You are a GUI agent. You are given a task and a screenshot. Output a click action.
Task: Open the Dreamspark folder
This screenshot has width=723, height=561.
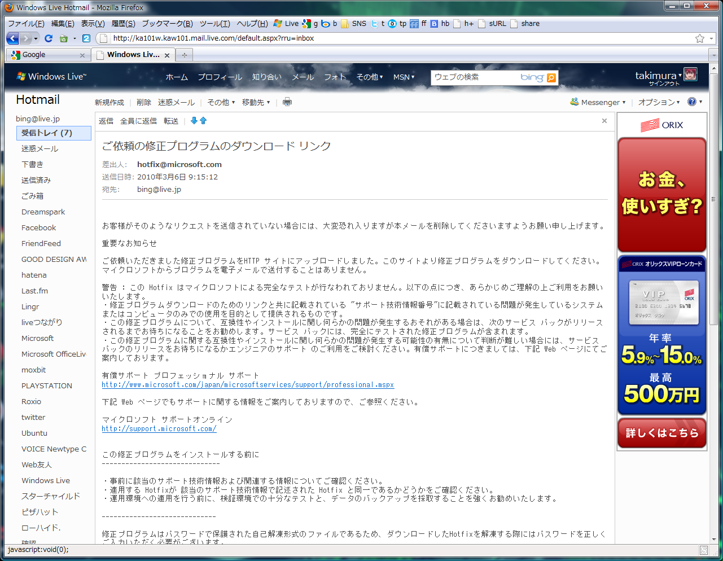point(43,212)
